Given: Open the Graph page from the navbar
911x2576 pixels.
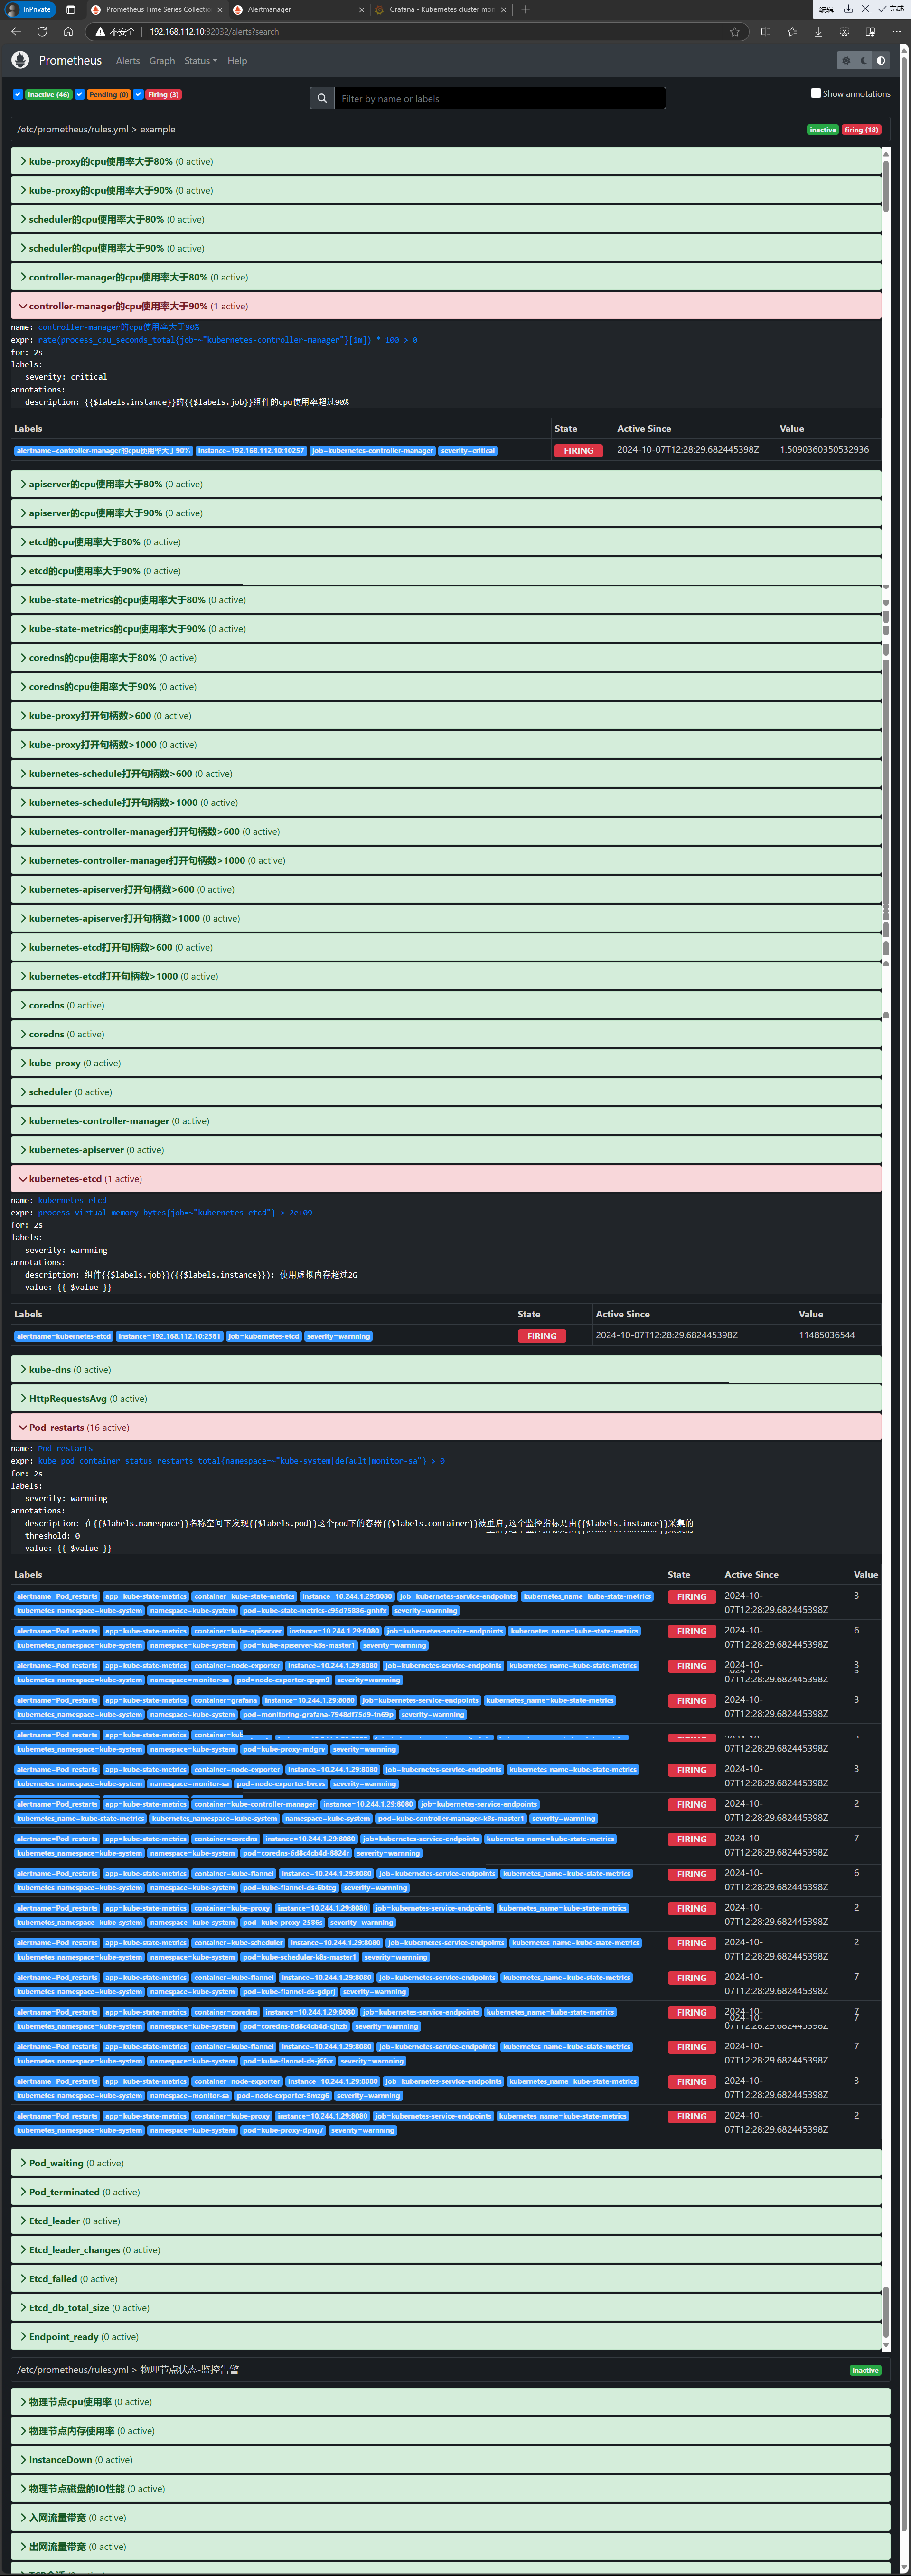Looking at the screenshot, I should pyautogui.click(x=162, y=61).
